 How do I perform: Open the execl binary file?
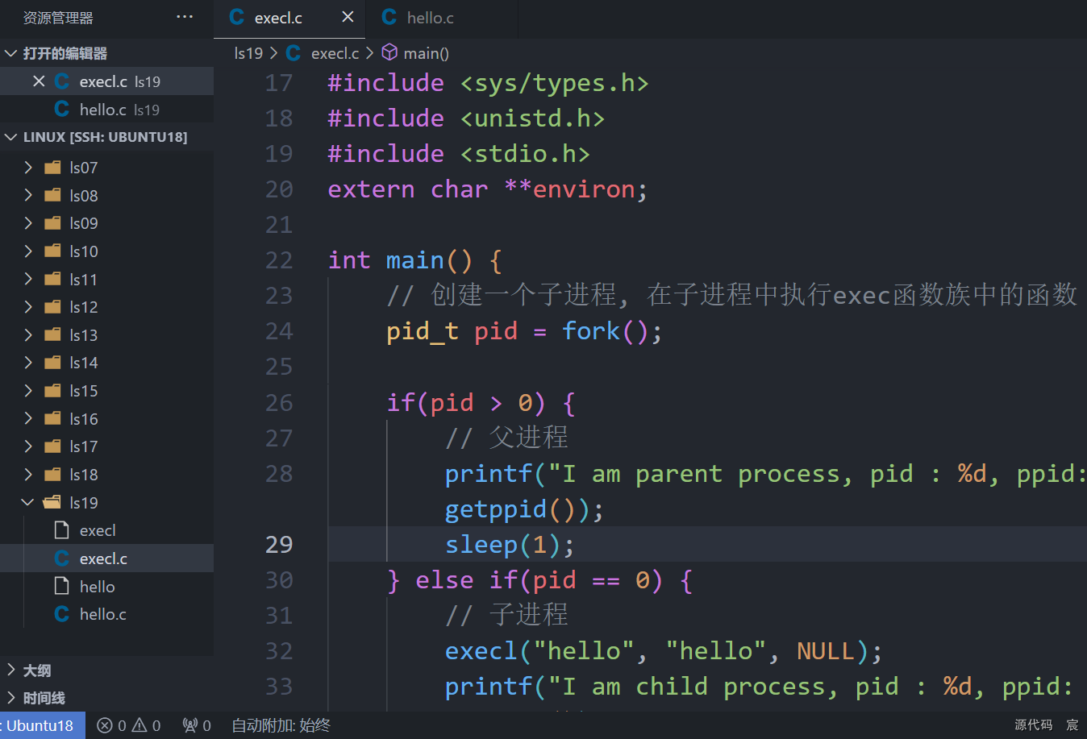click(106, 530)
